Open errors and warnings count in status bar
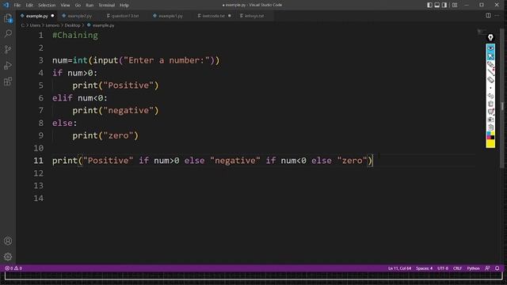507x285 pixels. point(13,268)
